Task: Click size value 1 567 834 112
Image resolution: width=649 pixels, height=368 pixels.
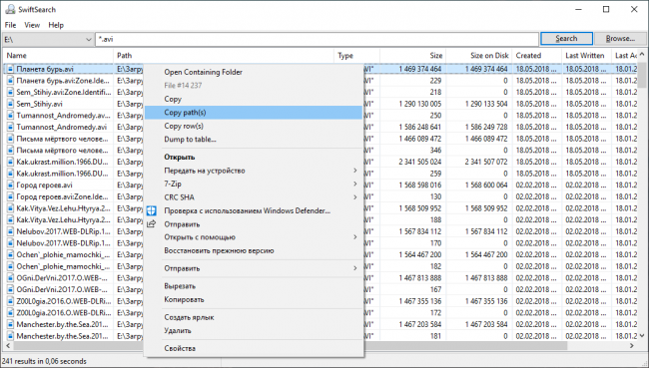Action: click(420, 231)
